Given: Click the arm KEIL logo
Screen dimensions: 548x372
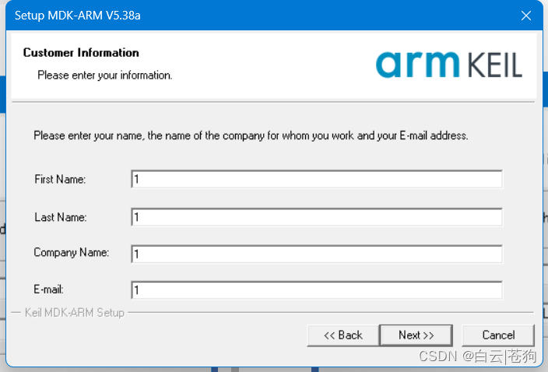Looking at the screenshot, I should click(x=448, y=65).
